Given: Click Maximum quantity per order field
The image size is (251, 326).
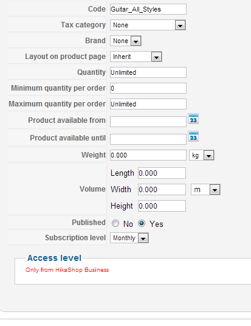Looking at the screenshot, I should (x=148, y=104).
